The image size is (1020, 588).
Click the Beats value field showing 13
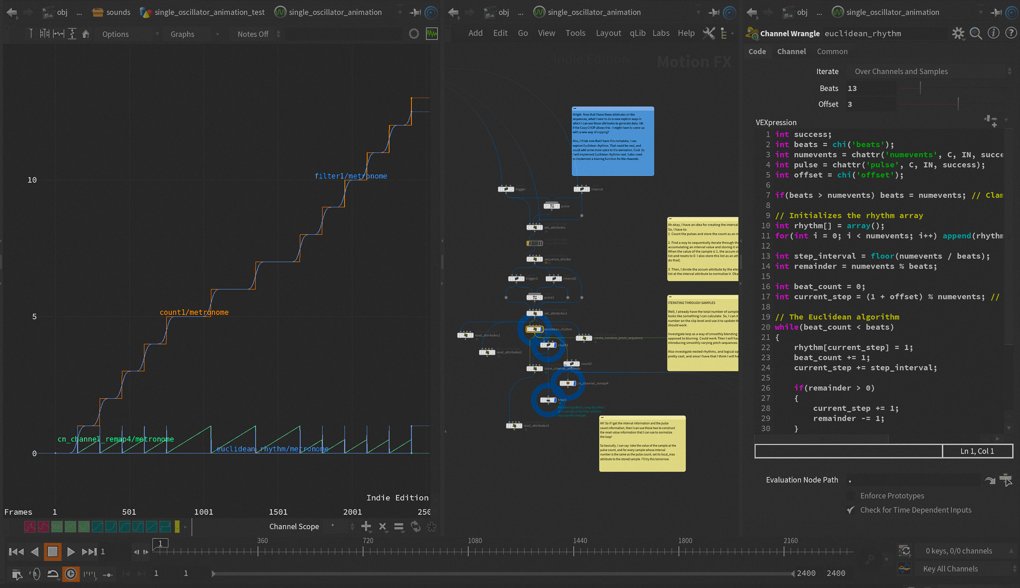(x=871, y=88)
